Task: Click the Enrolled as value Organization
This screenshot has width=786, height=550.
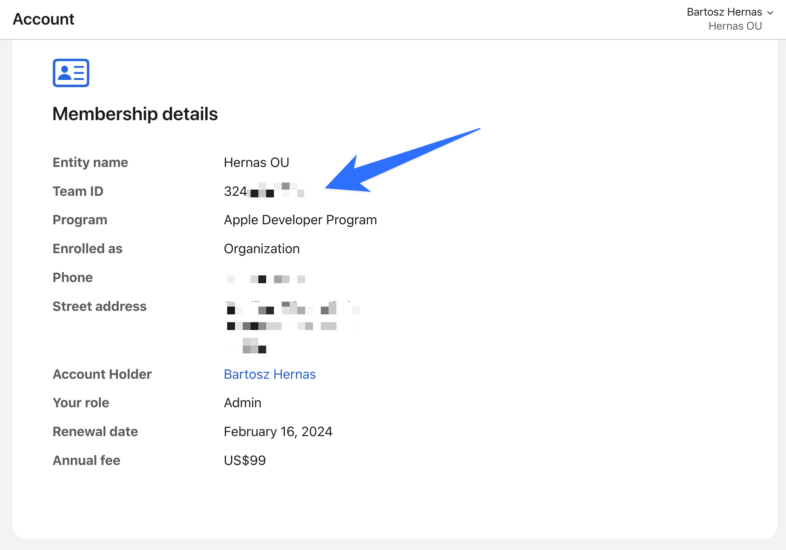Action: coord(261,248)
